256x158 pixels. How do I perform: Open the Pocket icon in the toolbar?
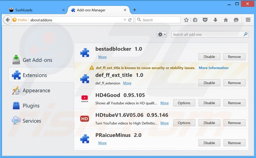click(x=205, y=20)
